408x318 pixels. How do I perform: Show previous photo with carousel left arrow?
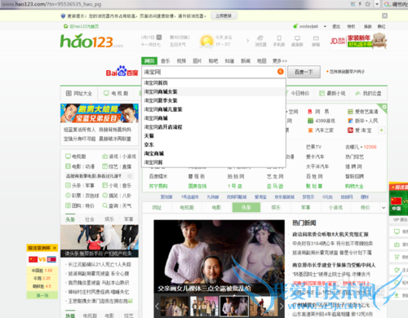[157, 306]
